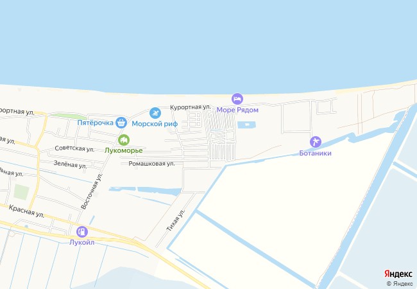Select the Лукойл gas station icon
417x289 pixels.
(82, 232)
